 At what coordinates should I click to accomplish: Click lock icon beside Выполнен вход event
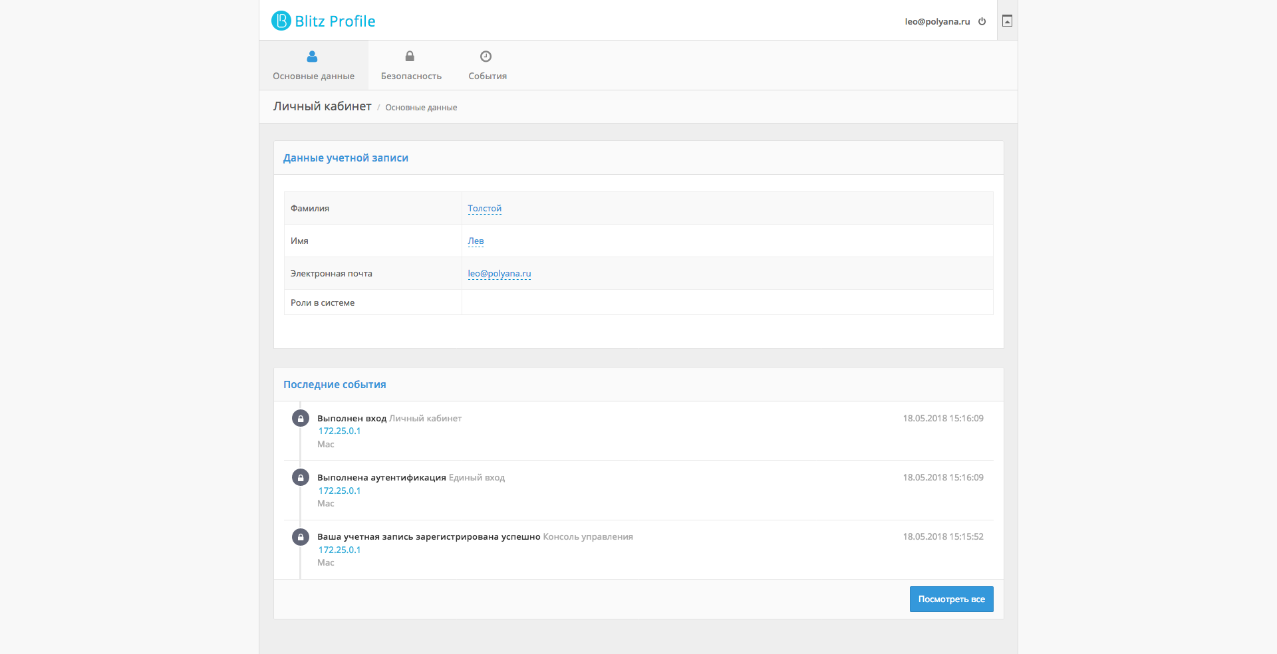(301, 419)
